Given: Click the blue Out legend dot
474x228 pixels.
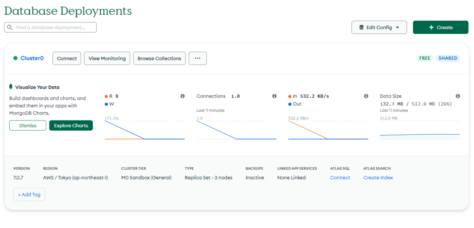Looking at the screenshot, I should (290, 104).
